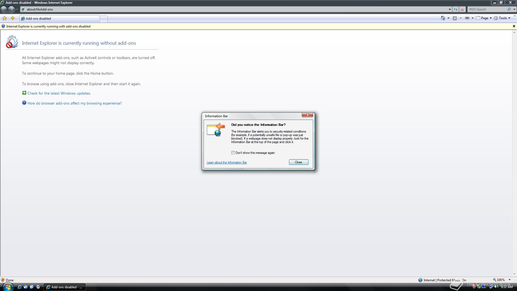Click the security shield status bar icon
This screenshot has height=291, width=517.
tap(3, 280)
